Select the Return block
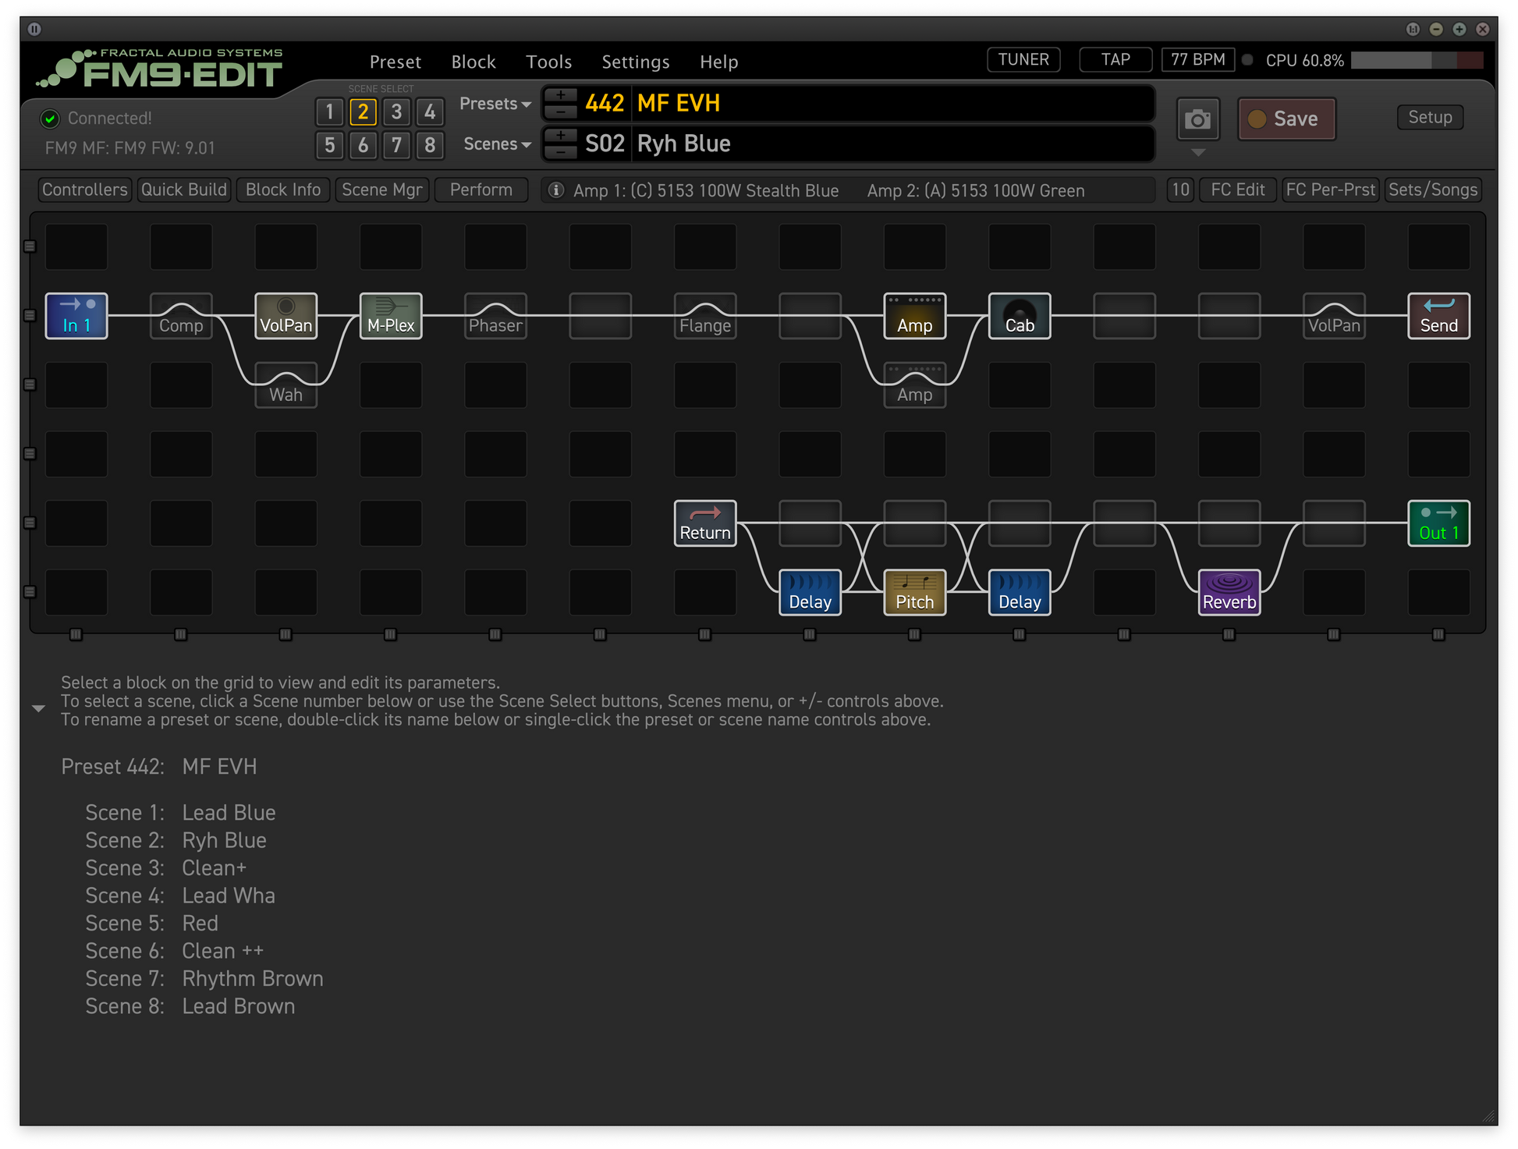 (704, 523)
